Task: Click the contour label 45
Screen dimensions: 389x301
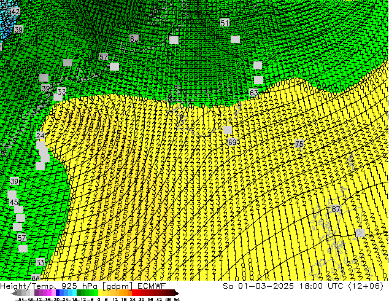Action: pyautogui.click(x=14, y=202)
